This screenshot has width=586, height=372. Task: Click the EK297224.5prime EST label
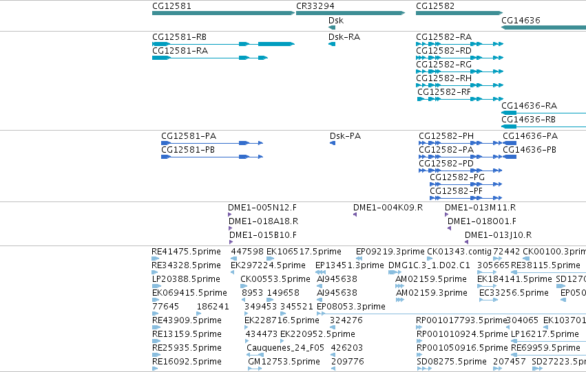click(268, 265)
